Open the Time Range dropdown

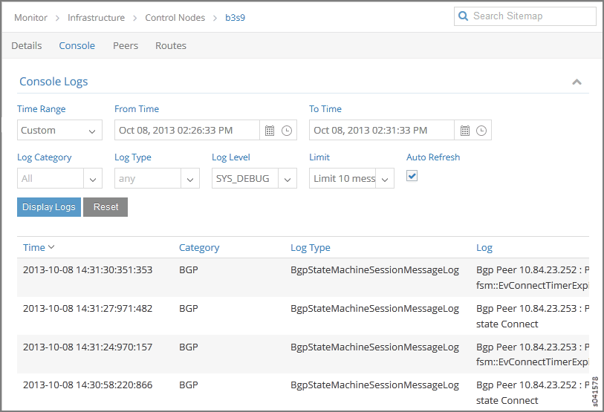coord(59,131)
